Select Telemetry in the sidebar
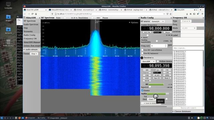This screenshot has height=120, width=214. pos(28,31)
